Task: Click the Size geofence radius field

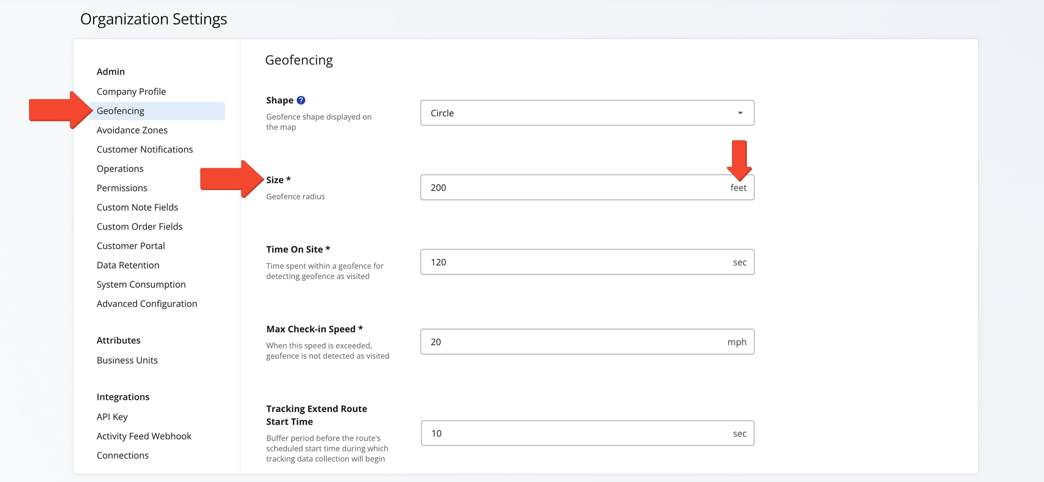Action: pyautogui.click(x=587, y=187)
